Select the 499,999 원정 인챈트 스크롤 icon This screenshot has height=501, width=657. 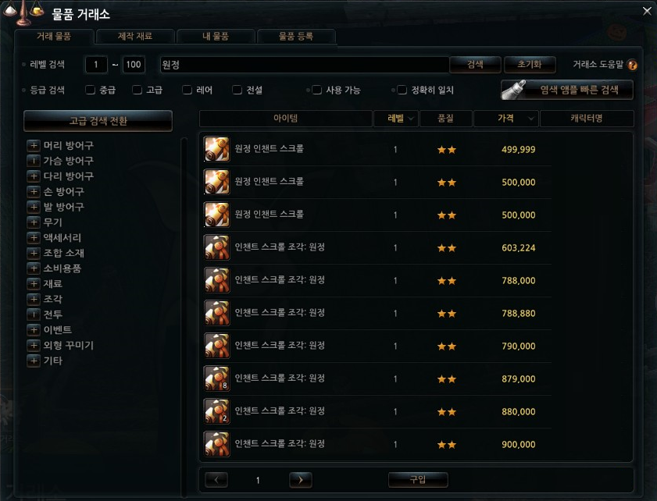(x=216, y=149)
